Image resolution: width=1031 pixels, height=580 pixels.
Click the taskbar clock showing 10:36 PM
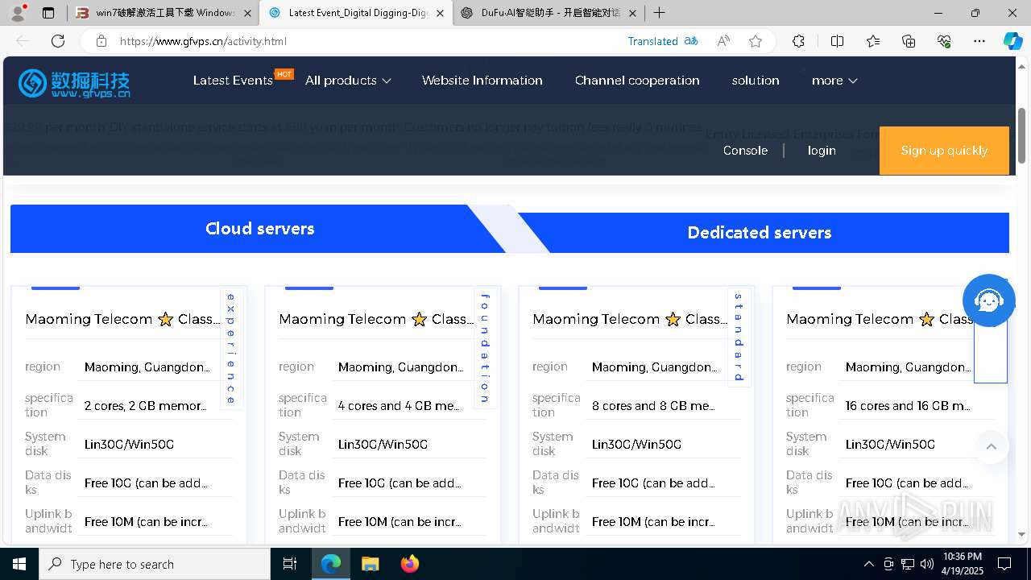962,564
